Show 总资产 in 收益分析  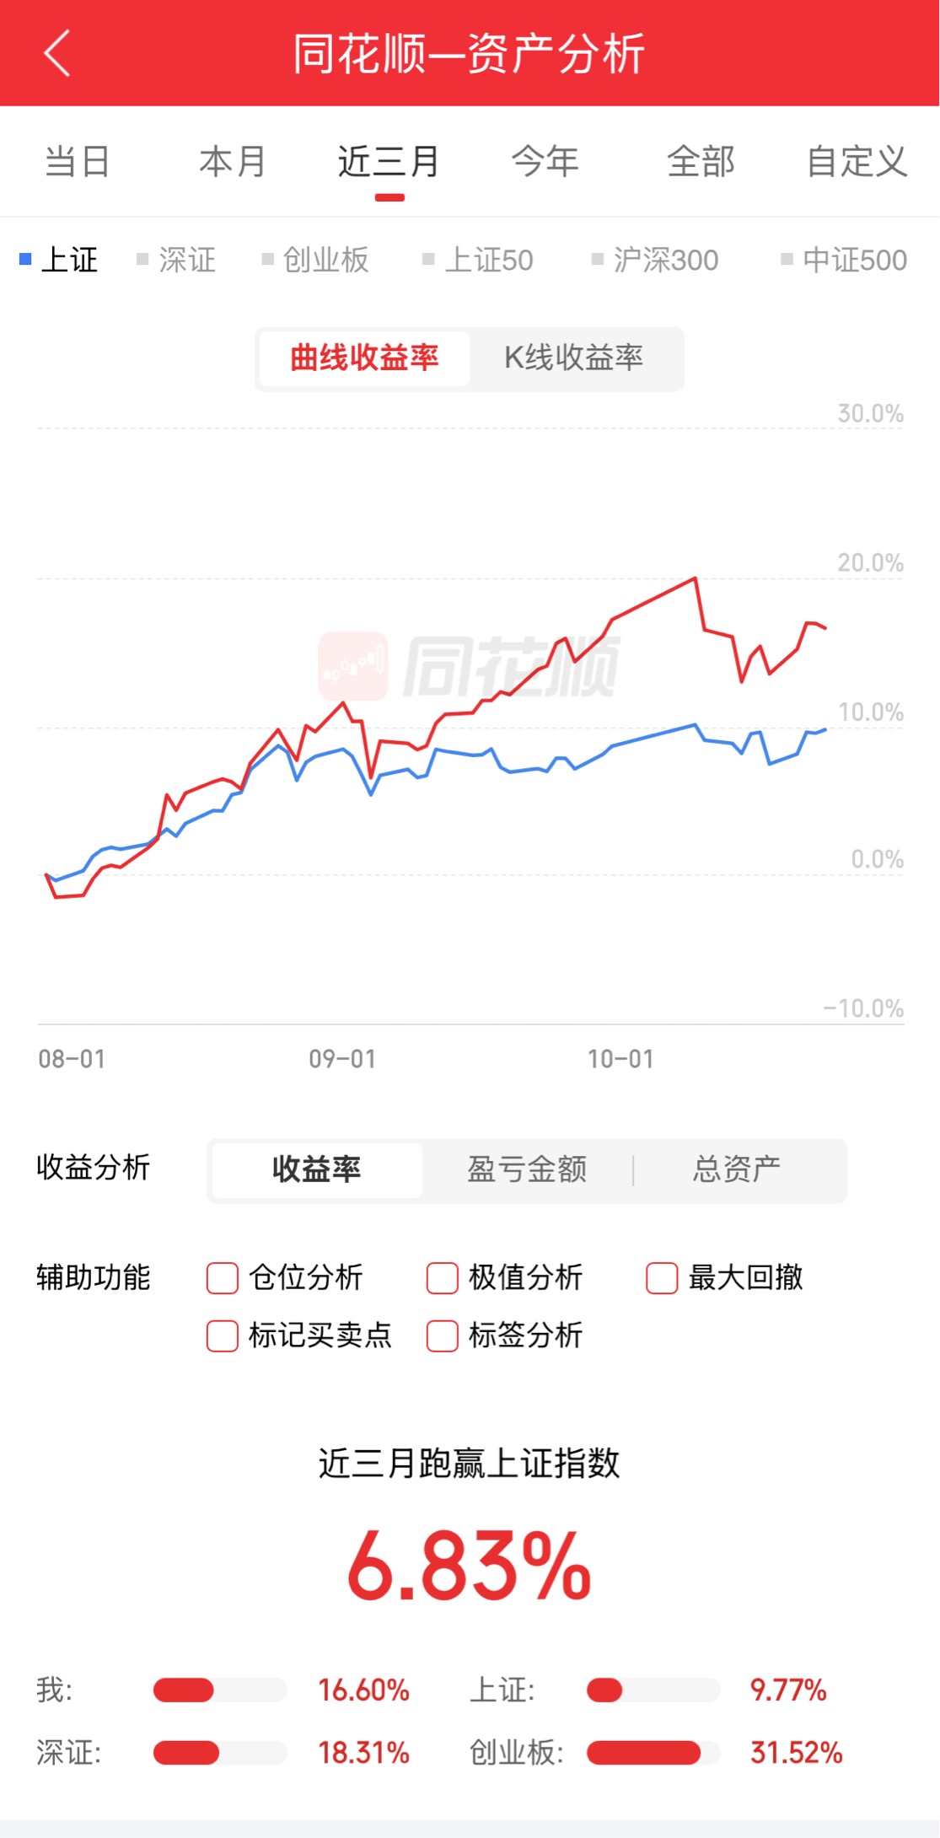point(737,1169)
